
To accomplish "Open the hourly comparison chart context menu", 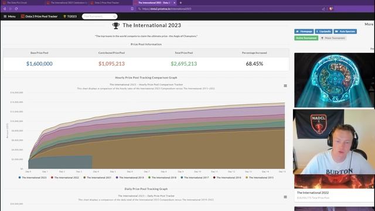I will [x=285, y=86].
